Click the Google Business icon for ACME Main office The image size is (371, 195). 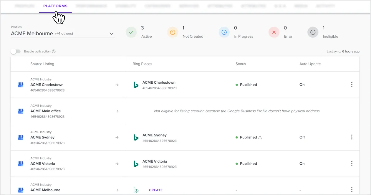[21, 111]
